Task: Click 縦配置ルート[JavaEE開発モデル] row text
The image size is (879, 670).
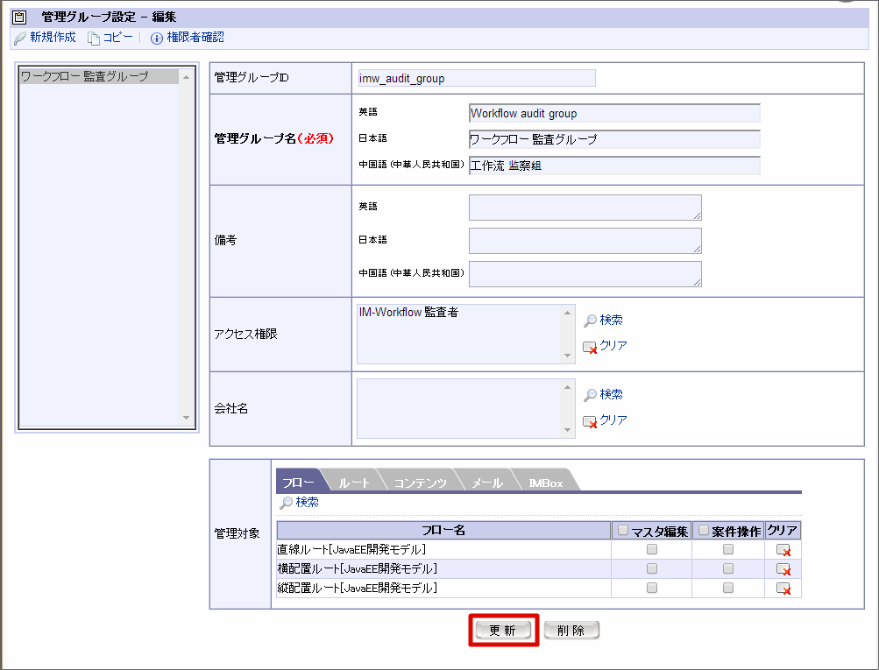Action: coord(357,588)
